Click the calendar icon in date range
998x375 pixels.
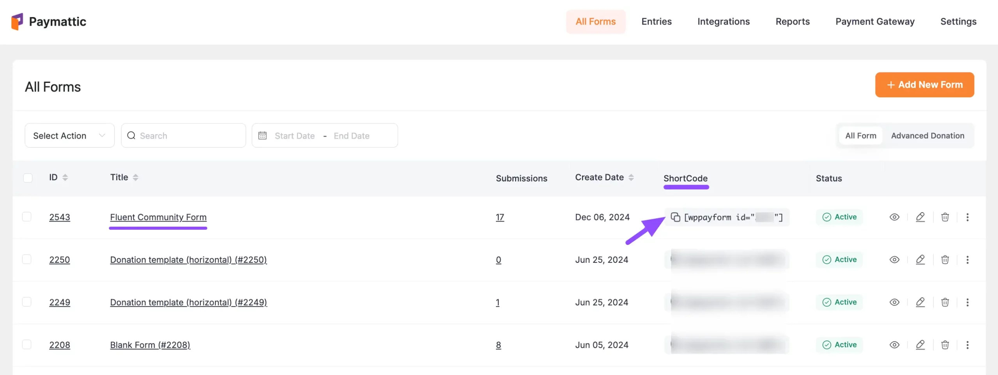coord(262,136)
